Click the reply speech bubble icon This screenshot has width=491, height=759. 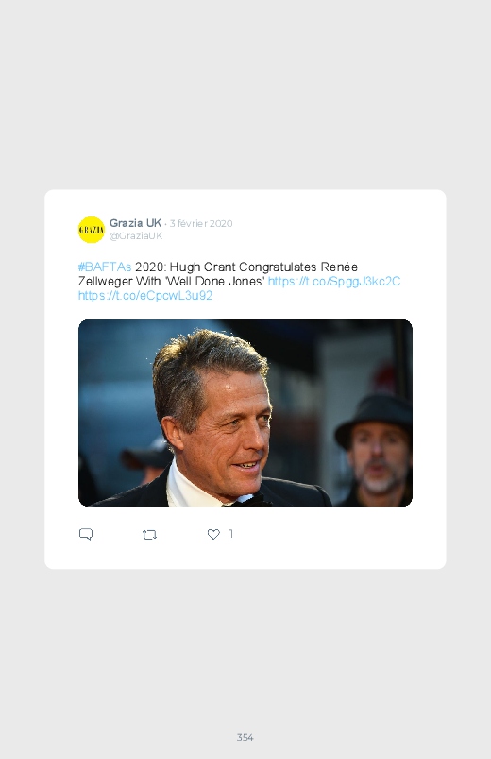86,534
